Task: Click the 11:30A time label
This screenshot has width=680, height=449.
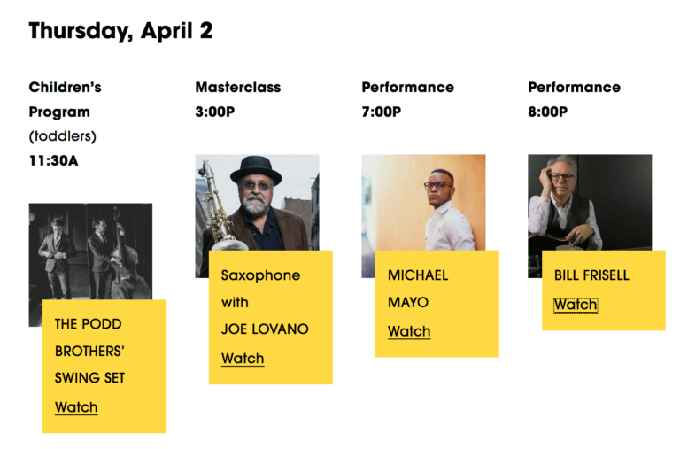Action: 52,161
